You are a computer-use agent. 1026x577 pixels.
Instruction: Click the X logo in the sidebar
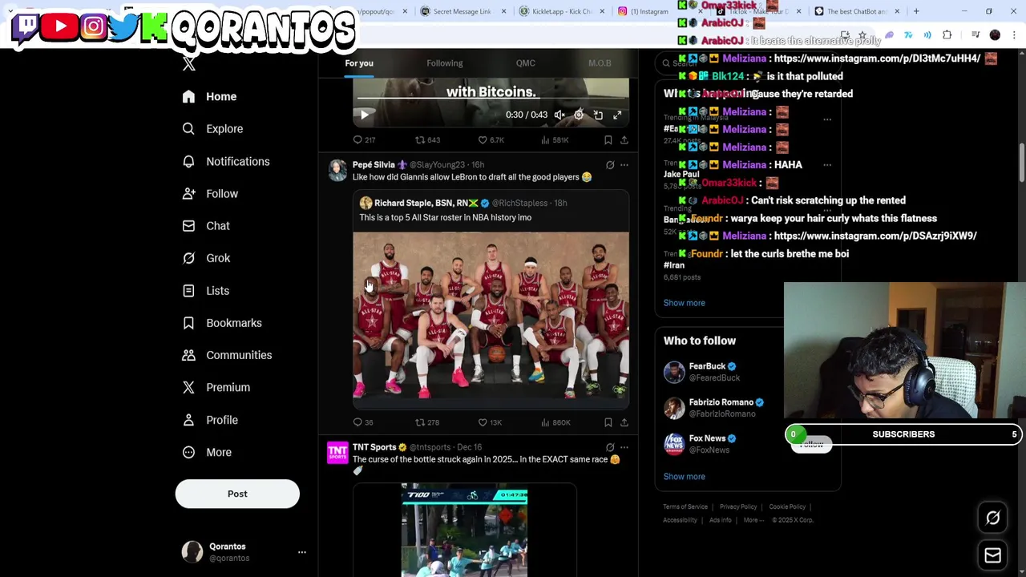click(x=189, y=65)
